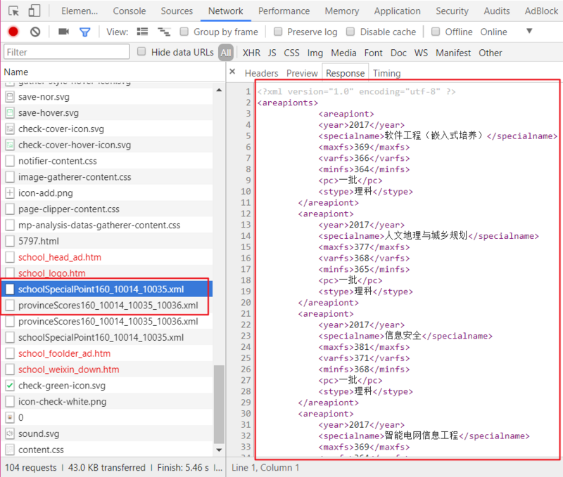
Task: Filter requests by WS type
Action: (421, 53)
